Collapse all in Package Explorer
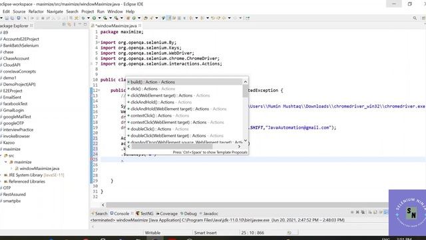This screenshot has height=240, width=426. pos(64,25)
